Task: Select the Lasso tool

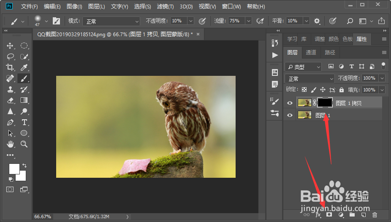Action: click(x=10, y=56)
